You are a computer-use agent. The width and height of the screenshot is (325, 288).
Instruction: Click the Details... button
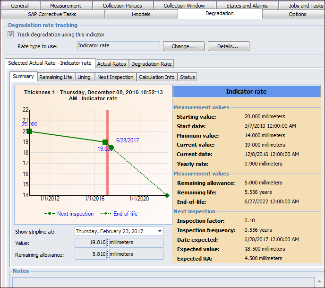point(228,46)
